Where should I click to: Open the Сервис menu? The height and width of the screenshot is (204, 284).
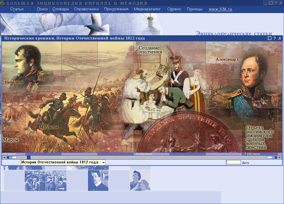[174, 9]
